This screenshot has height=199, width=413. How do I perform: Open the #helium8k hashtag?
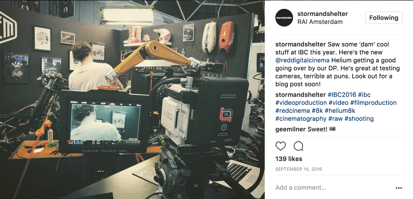tap(340, 111)
